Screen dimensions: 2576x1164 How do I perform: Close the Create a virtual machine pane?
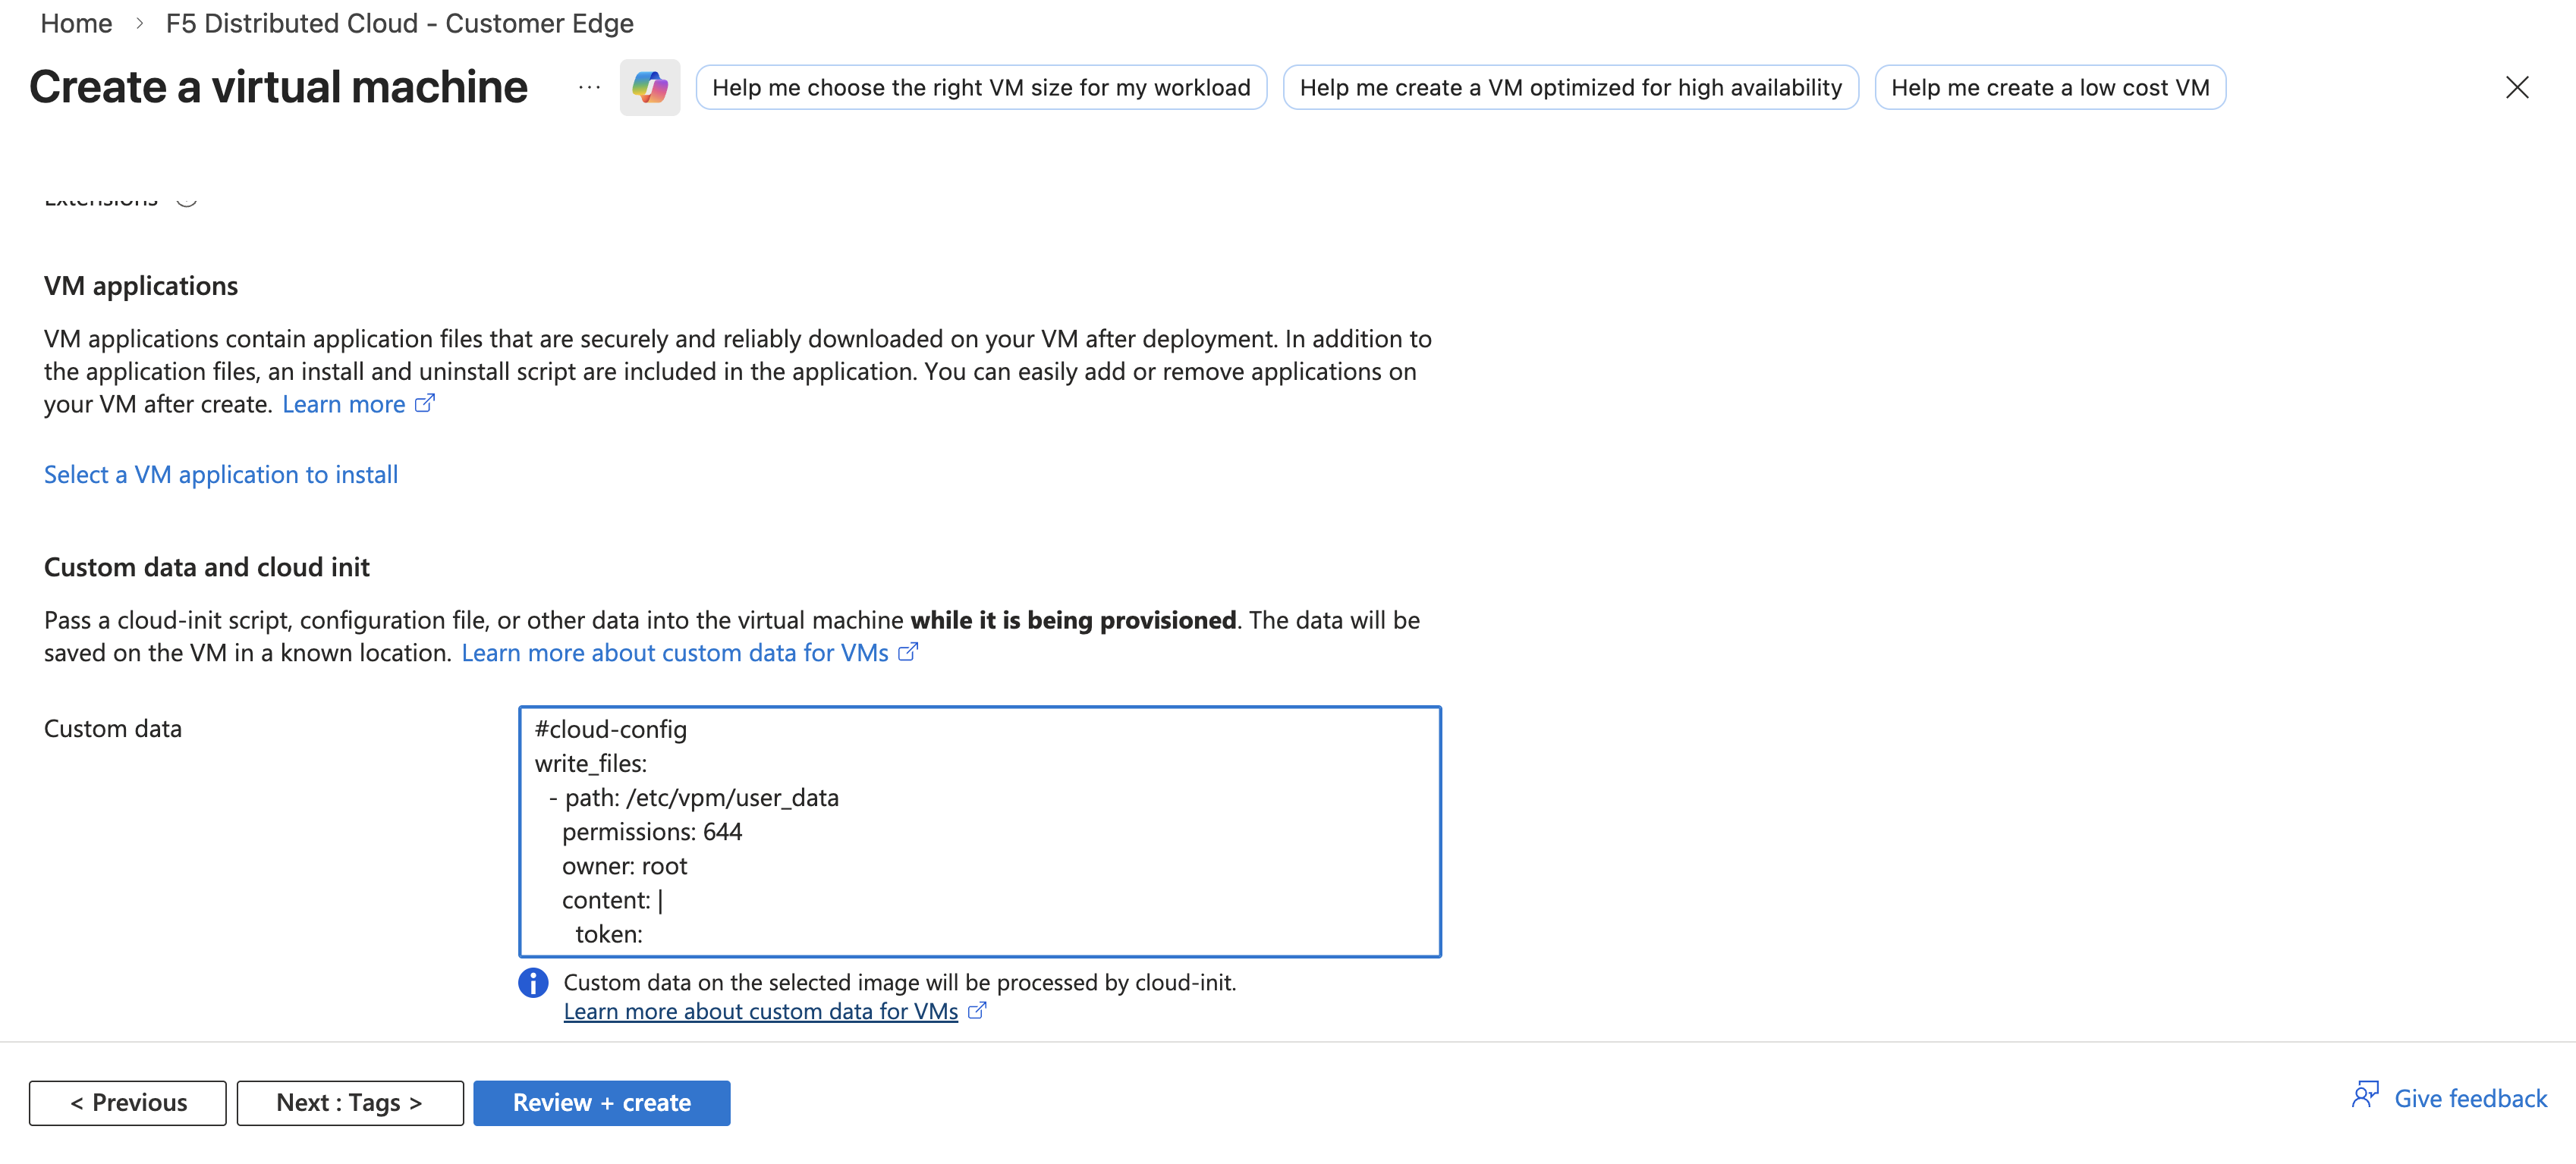(2517, 87)
